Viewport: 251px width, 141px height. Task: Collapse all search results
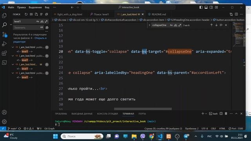(46, 14)
